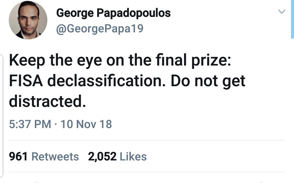Image resolution: width=294 pixels, height=183 pixels.
Task: Click the word "distracted." in the tweet
Action: (x=47, y=101)
